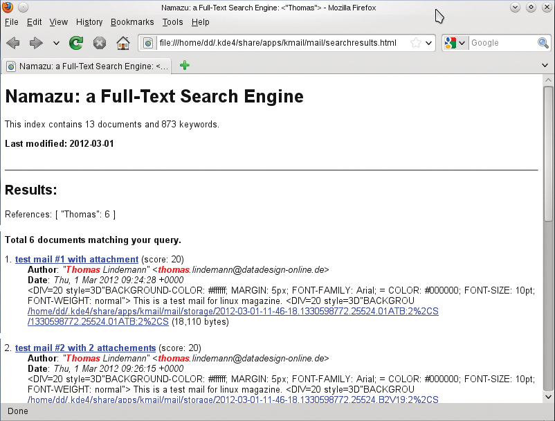Open the Bookmarks menu
Viewport: 555px width, 421px height.
(x=131, y=22)
